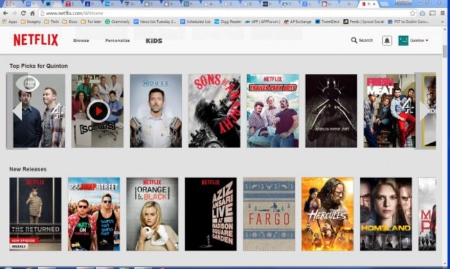Open the Personalize menu
This screenshot has width=450, height=269.
click(118, 41)
